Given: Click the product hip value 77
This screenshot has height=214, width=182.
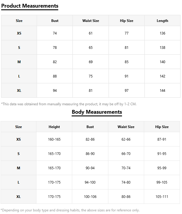Looking at the screenshot, I should [x=126, y=33].
